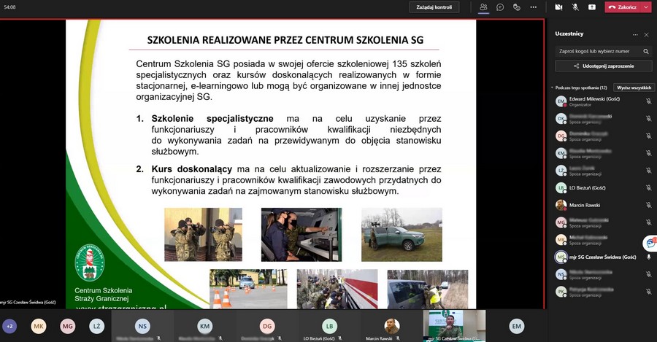Toggle the microphone unmute button

point(575,7)
